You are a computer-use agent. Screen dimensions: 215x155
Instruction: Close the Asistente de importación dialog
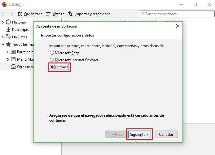tap(178, 26)
